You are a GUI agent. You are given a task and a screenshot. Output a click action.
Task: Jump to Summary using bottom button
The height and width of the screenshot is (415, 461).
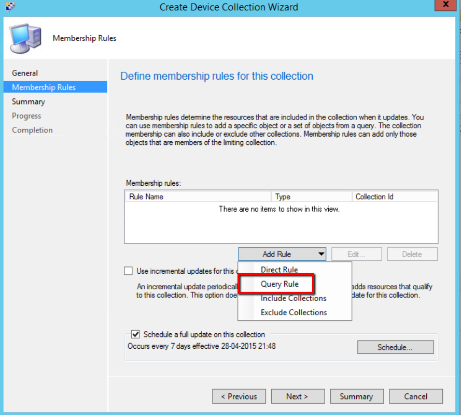(x=356, y=396)
